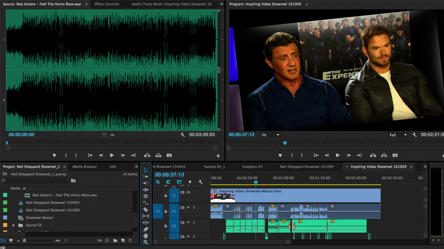
Task: Click Overwrite button in Source monitor
Action: 158,155
